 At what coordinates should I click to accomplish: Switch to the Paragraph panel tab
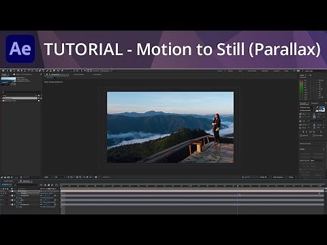click(x=315, y=103)
